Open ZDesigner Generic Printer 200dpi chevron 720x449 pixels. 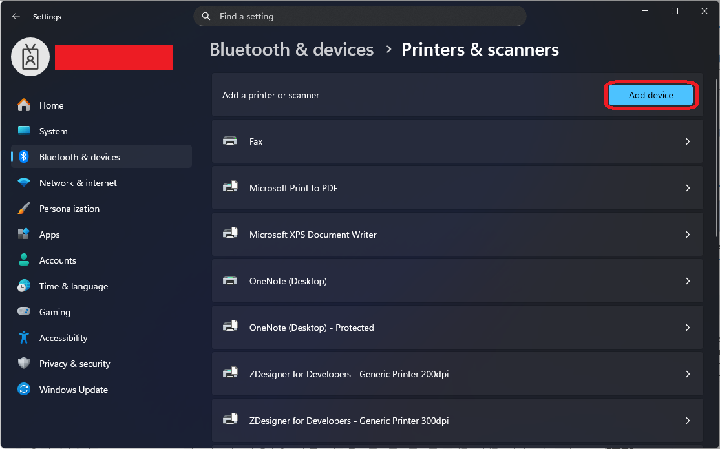point(688,374)
